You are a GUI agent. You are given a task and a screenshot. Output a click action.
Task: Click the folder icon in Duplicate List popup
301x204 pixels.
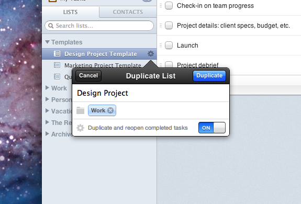coord(80,110)
